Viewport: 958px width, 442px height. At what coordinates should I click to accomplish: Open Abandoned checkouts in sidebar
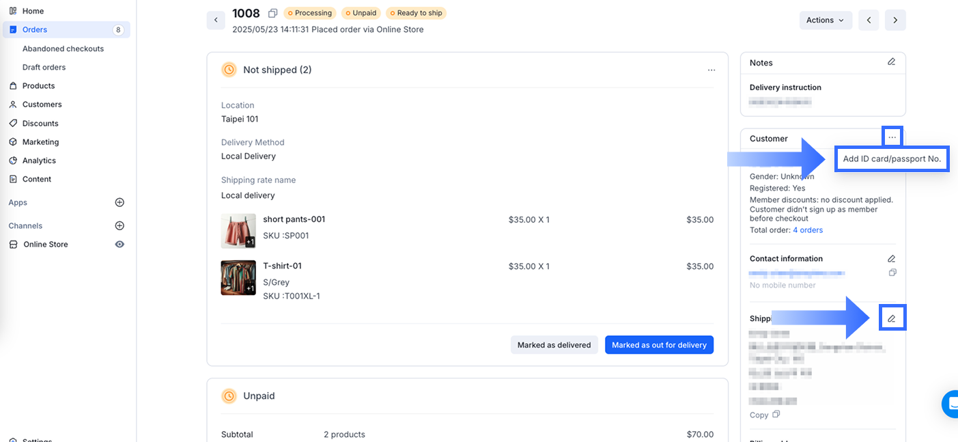coord(63,49)
